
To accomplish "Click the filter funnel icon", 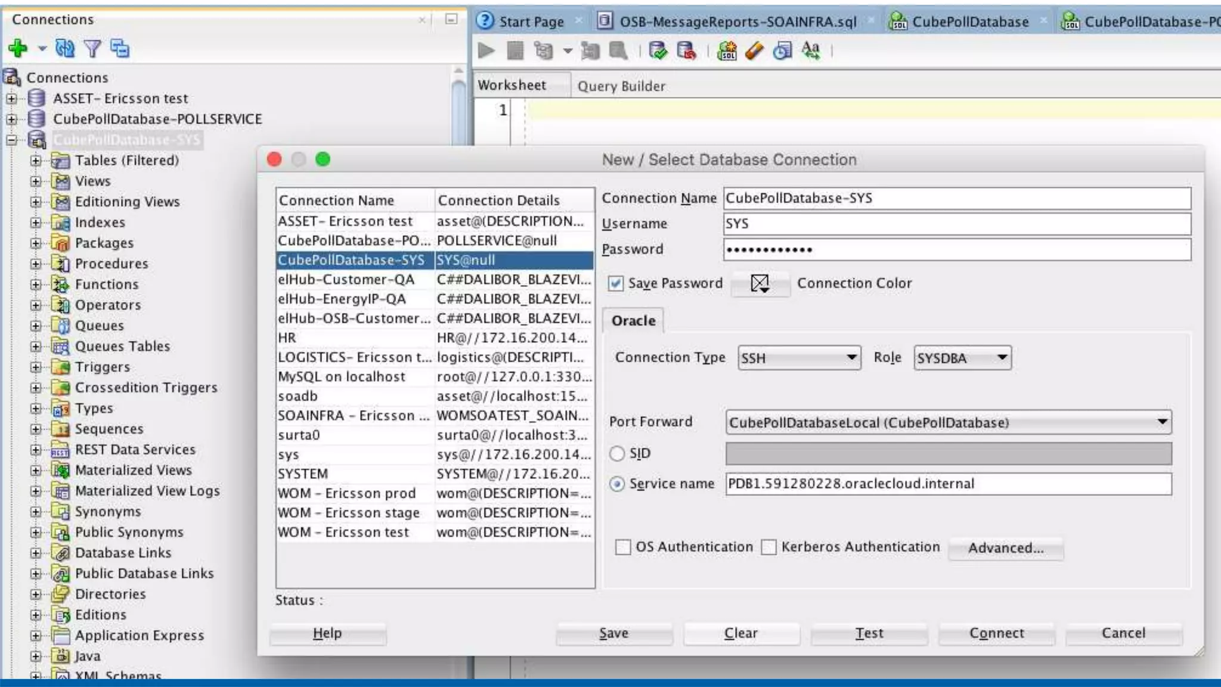I will [92, 48].
